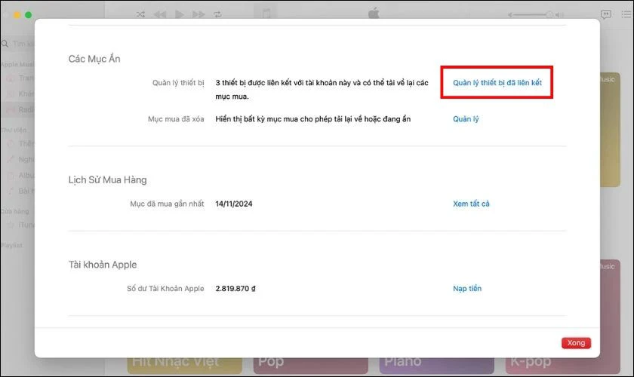Click the next track fast-forward icon

click(199, 14)
